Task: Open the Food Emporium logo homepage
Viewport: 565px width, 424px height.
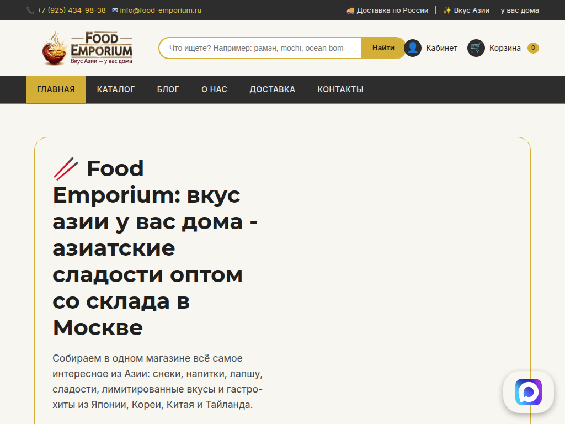Action: pyautogui.click(x=88, y=48)
